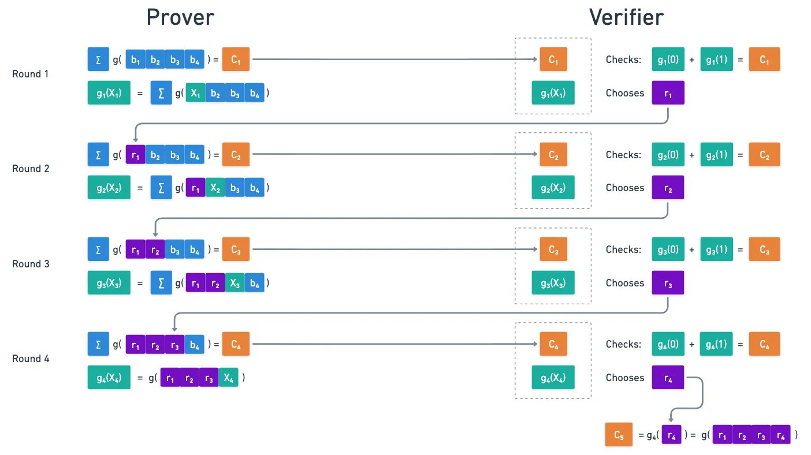The image size is (811, 455).
Task: Select the purple r4 block beside Round 4 Chooses
Action: tap(668, 378)
